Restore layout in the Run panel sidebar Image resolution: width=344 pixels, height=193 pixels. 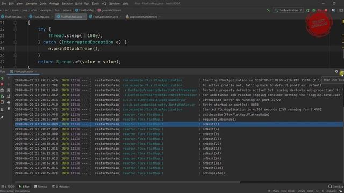point(2,109)
